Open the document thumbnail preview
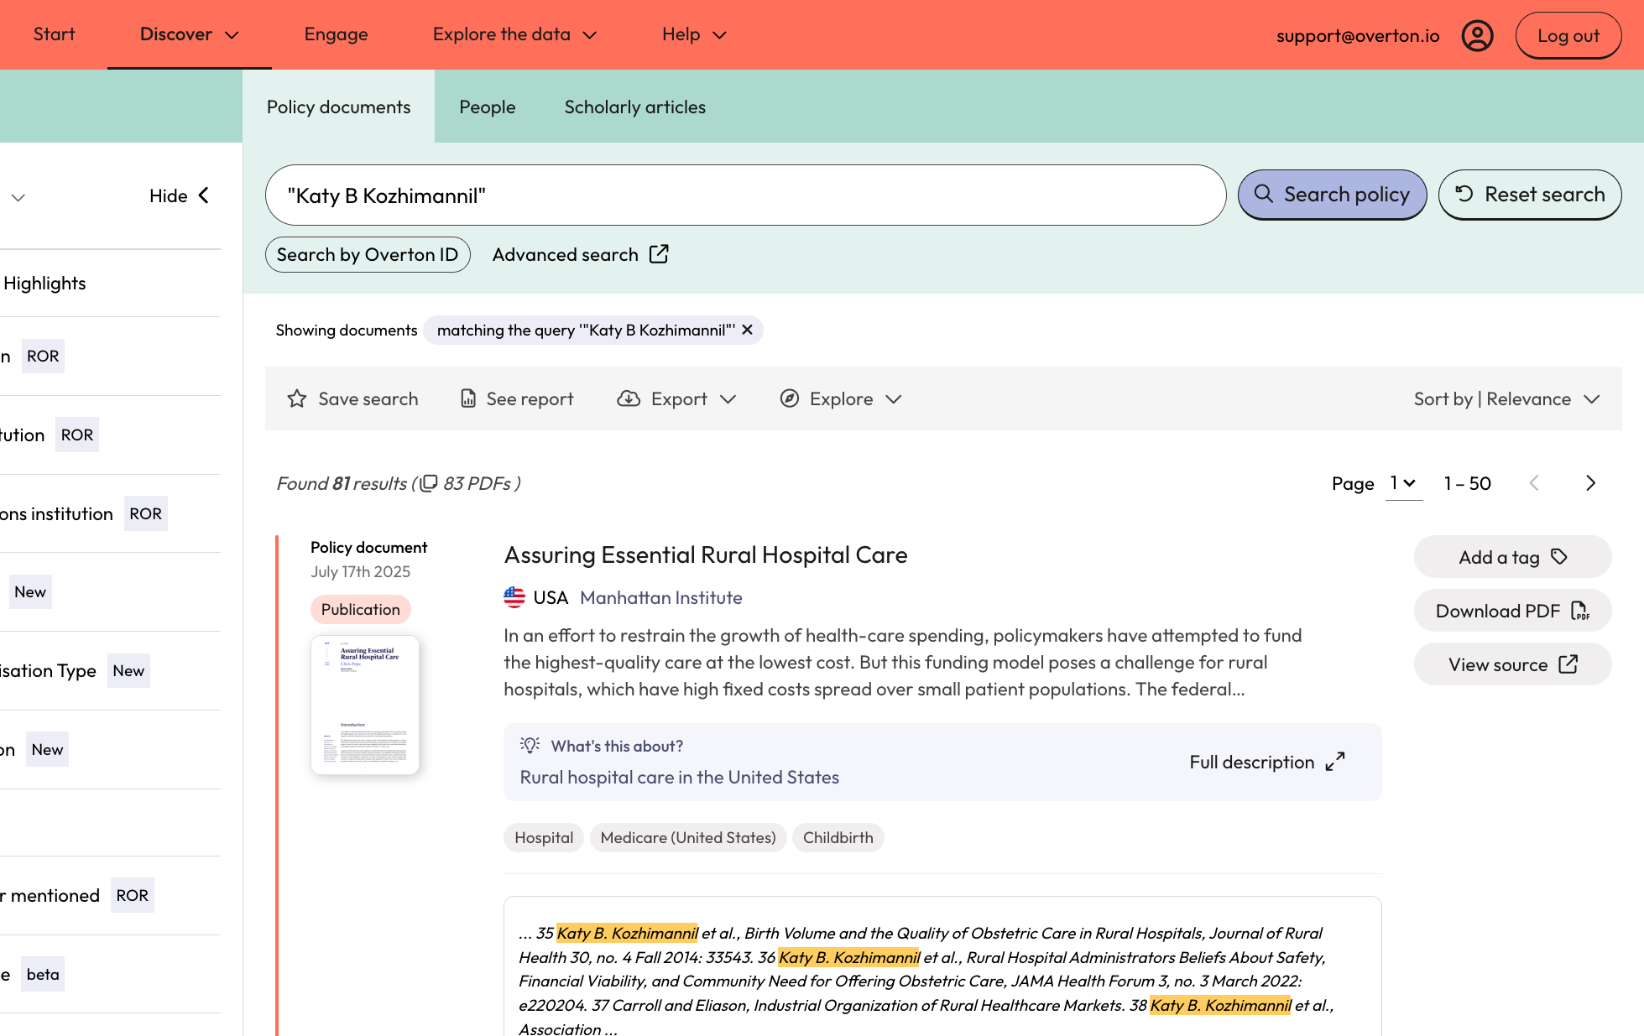The height and width of the screenshot is (1036, 1644). point(365,705)
